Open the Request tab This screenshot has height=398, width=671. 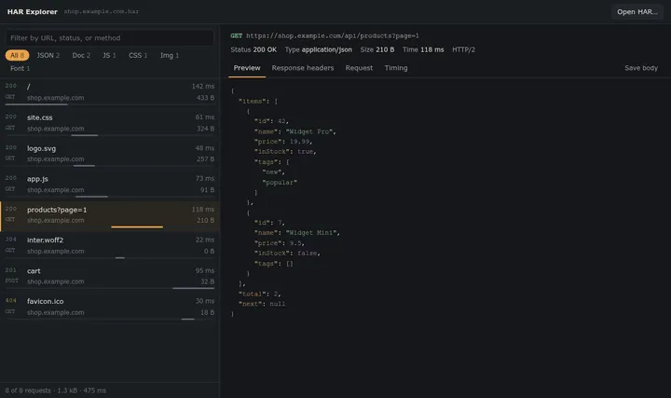point(359,68)
